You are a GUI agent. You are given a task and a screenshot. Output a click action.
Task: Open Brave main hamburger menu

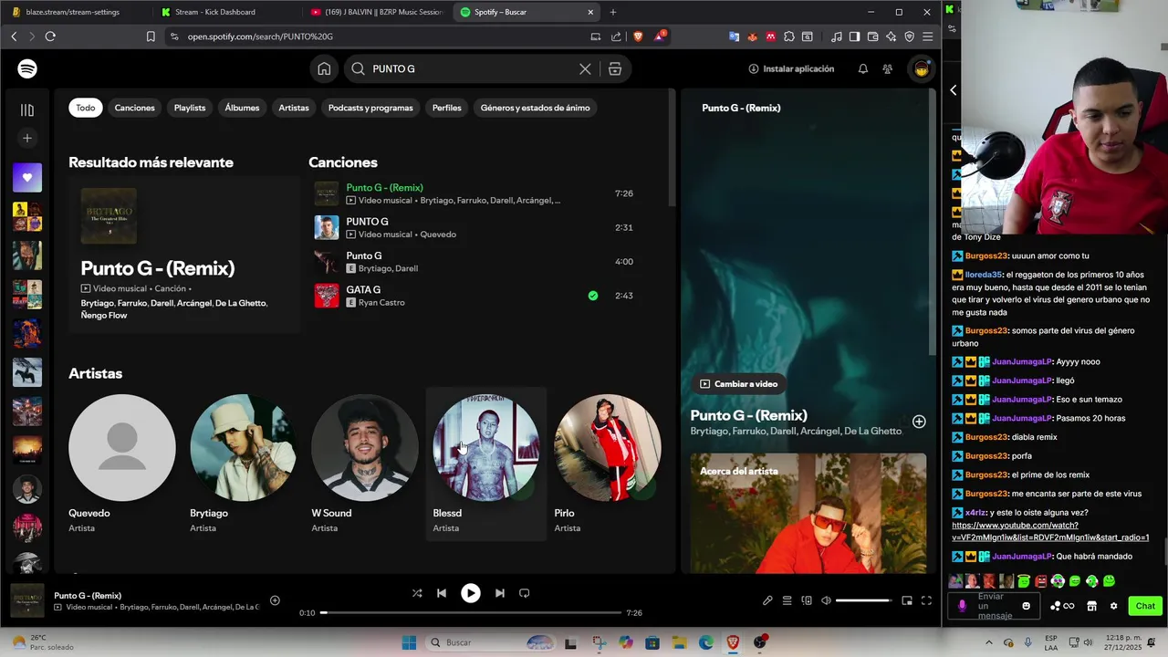click(x=927, y=36)
